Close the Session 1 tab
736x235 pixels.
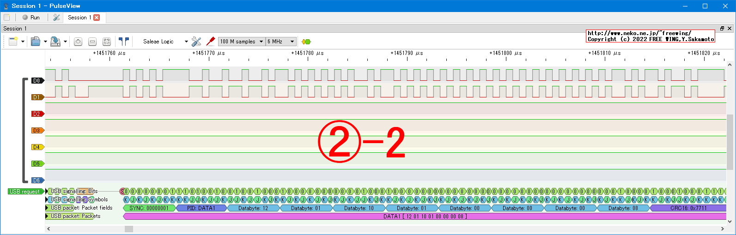tap(97, 18)
